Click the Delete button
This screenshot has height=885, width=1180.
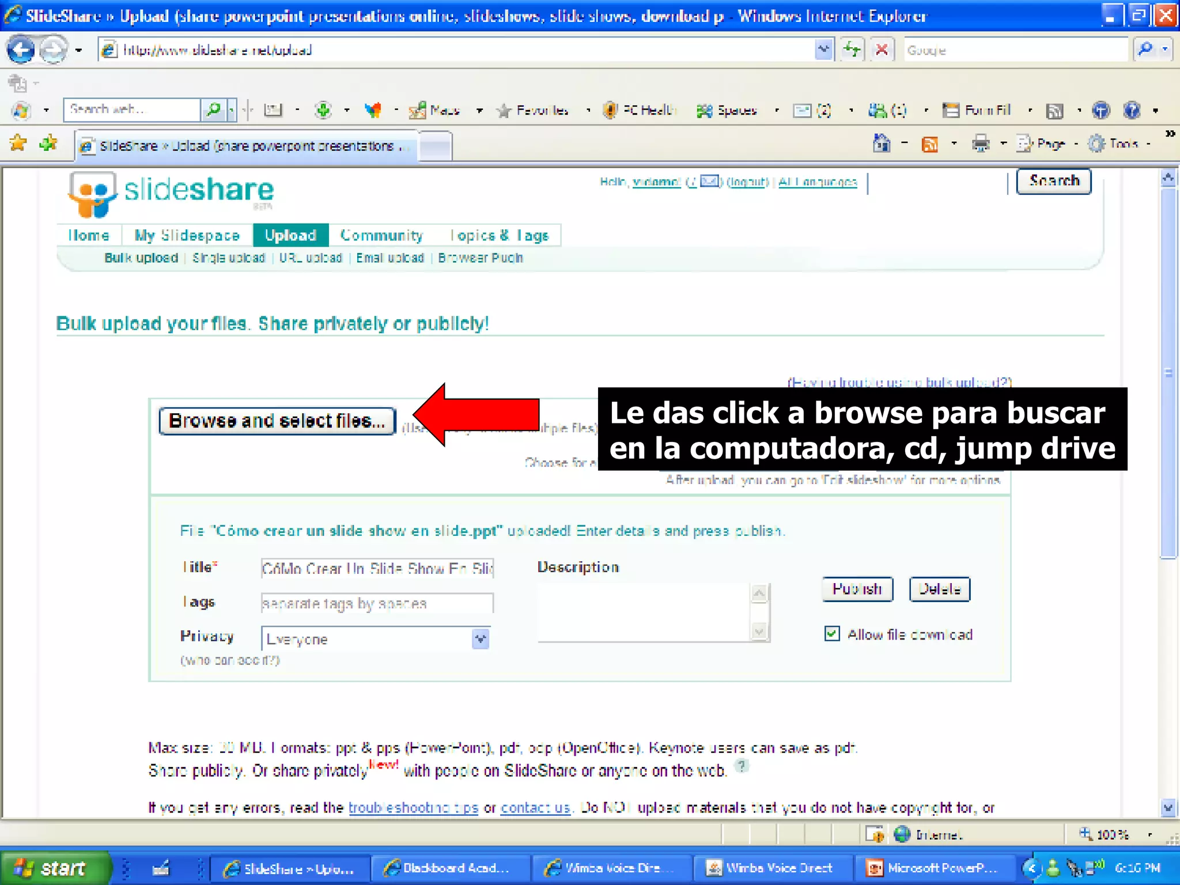coord(940,589)
